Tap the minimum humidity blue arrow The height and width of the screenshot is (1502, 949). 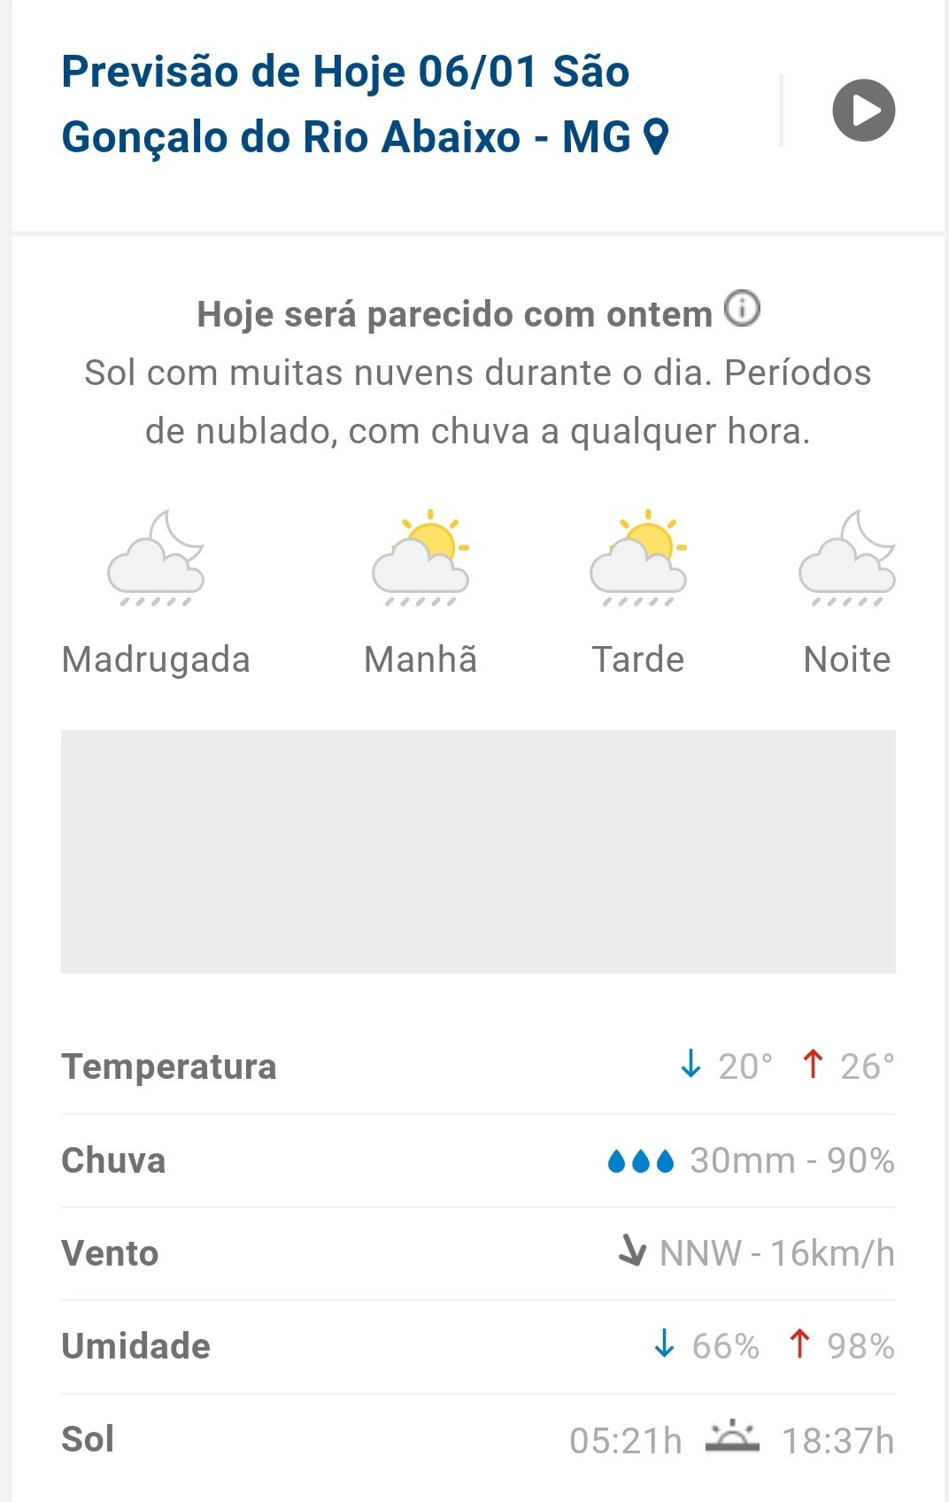click(664, 1344)
